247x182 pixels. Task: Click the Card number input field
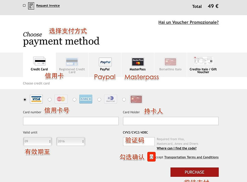click(71, 121)
